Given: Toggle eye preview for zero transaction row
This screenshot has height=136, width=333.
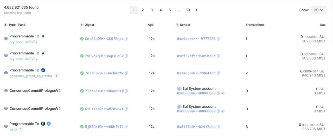Looking at the screenshot, I should click(x=6, y=126).
